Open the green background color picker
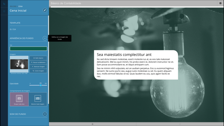 pos(29,48)
